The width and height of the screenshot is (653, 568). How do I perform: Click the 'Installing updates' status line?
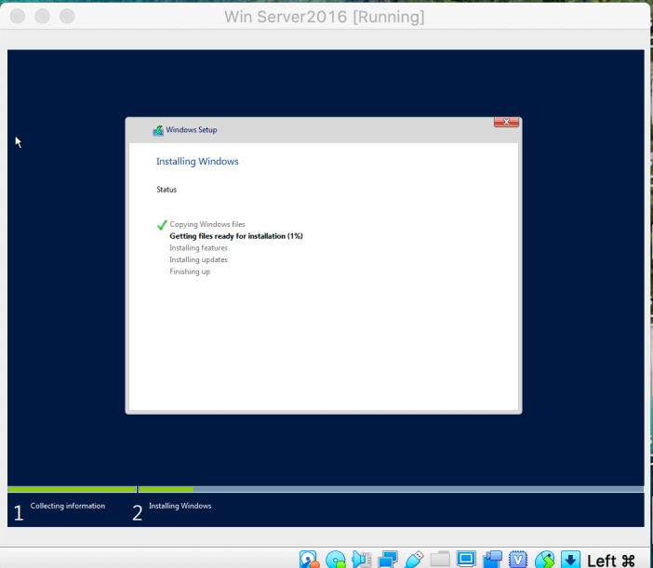coord(199,259)
